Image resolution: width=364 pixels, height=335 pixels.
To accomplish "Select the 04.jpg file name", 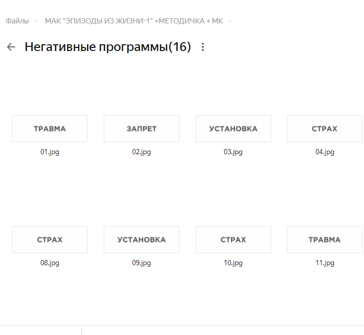I will click(x=324, y=152).
